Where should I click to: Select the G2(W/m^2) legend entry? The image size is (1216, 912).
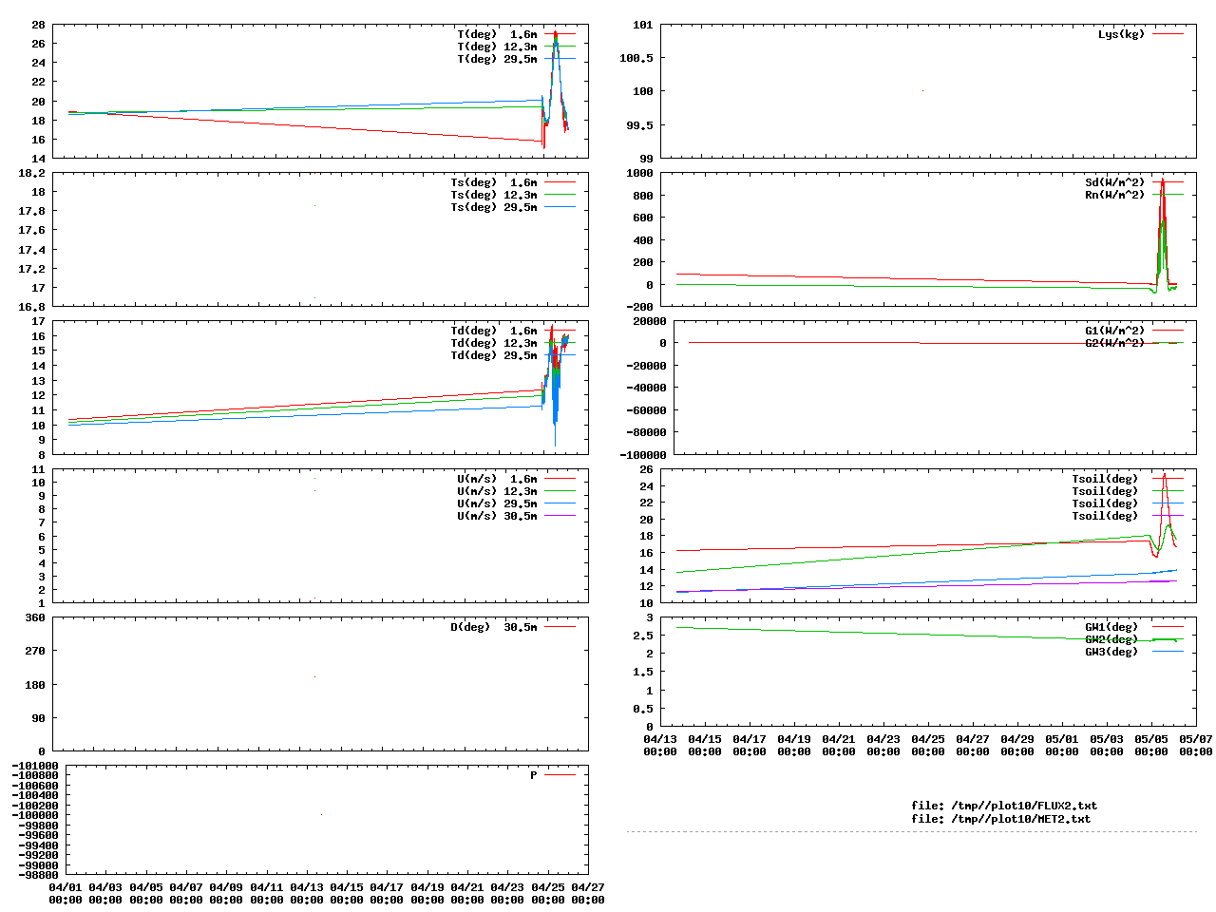pyautogui.click(x=1115, y=343)
